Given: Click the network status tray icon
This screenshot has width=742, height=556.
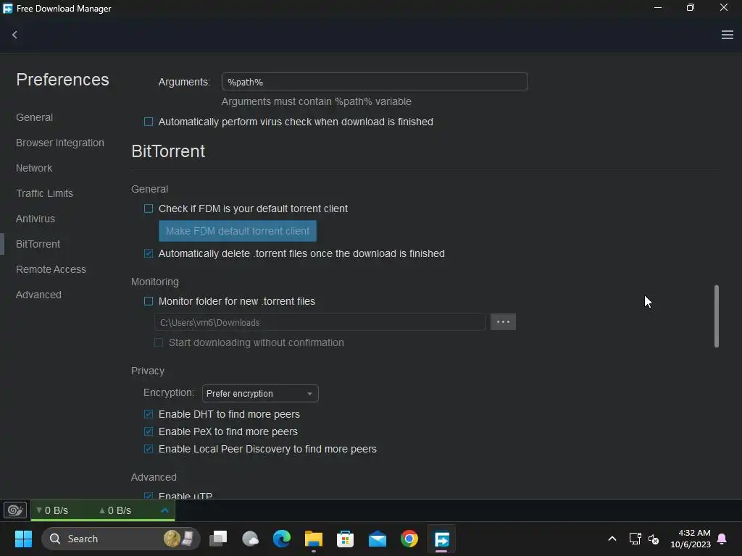Looking at the screenshot, I should click(635, 539).
